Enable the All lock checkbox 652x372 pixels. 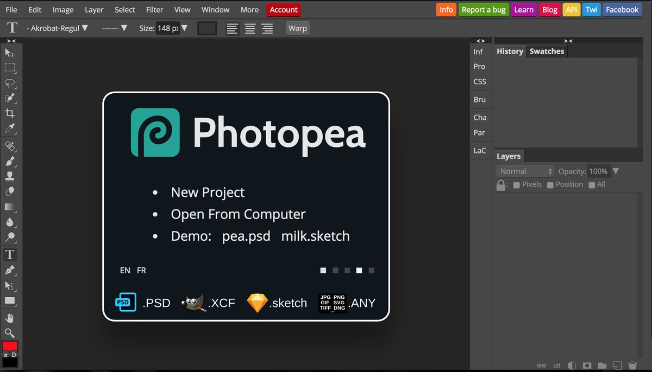click(592, 185)
